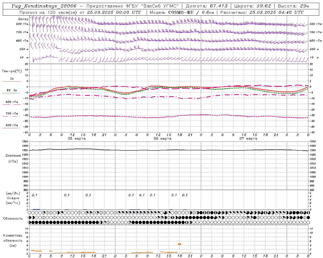
Task: Click the solid line sample under the 2м legend
Action: coord(12,82)
